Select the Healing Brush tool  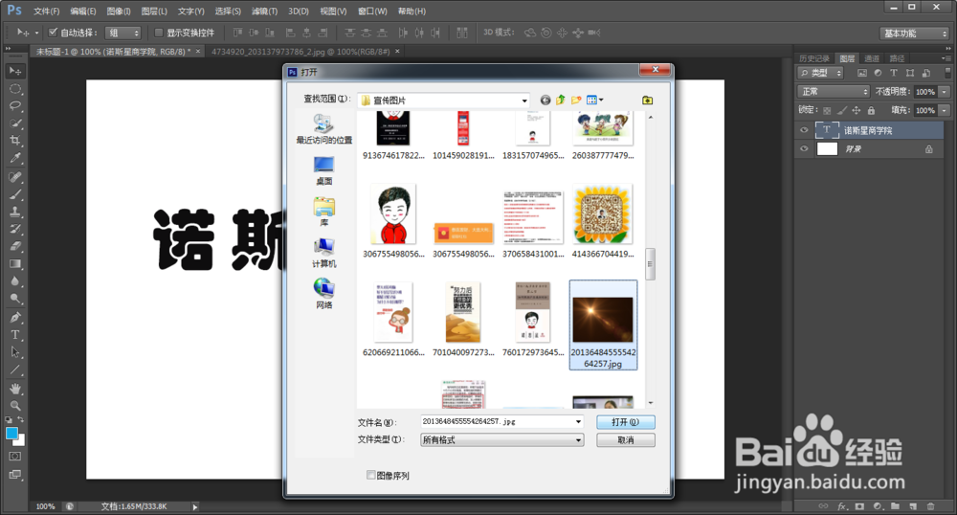point(15,177)
